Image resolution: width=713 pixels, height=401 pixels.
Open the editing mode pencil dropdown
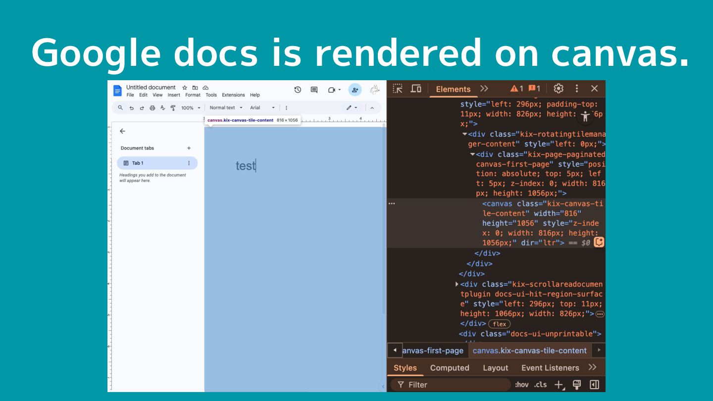[x=352, y=107]
